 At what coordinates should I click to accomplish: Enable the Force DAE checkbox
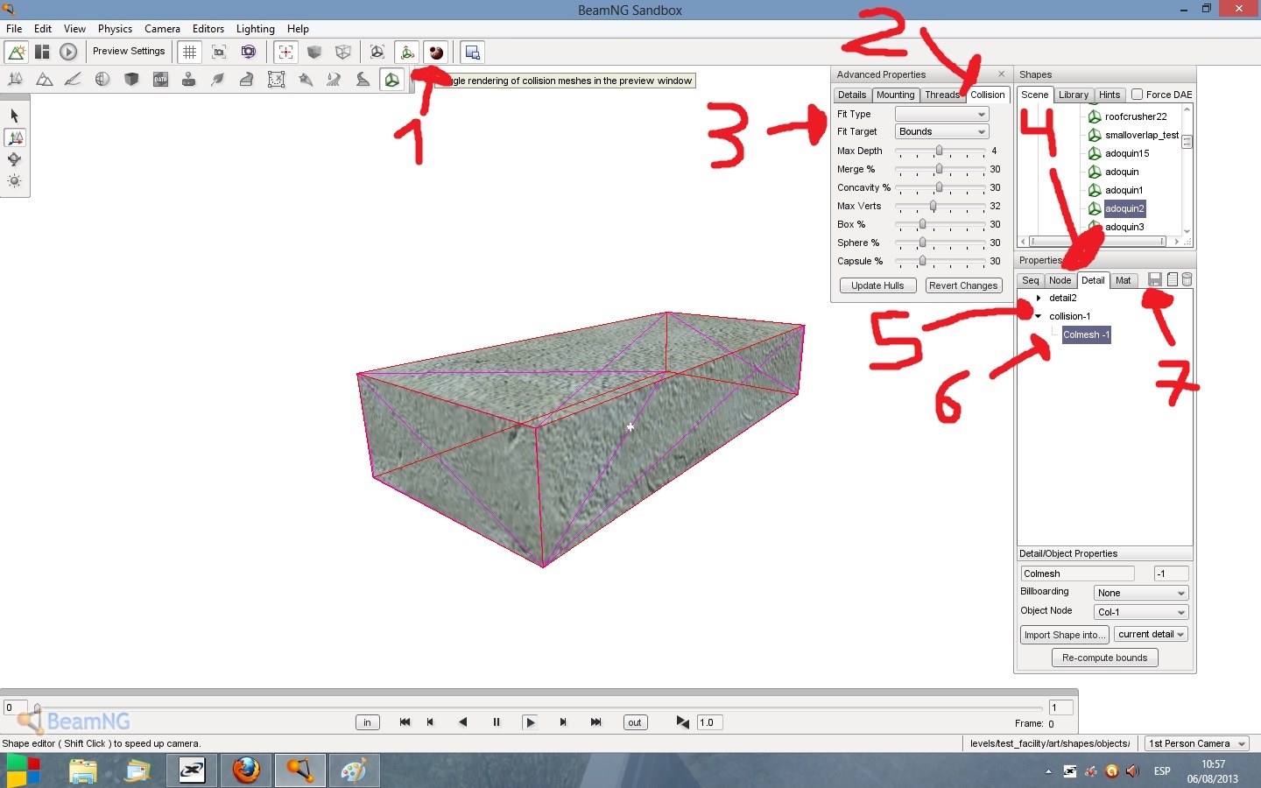click(1137, 95)
